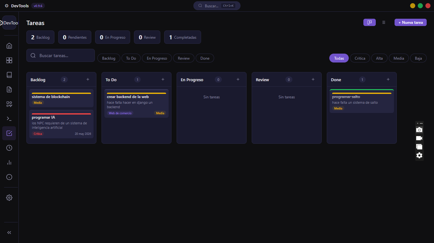Click Media tag on programar salto card
Viewport: 434px width, 243px height.
[x=338, y=108]
